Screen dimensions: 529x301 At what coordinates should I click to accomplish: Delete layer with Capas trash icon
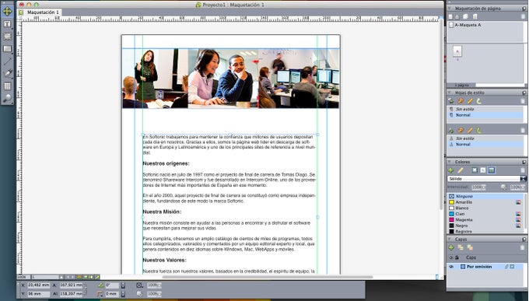click(x=523, y=247)
